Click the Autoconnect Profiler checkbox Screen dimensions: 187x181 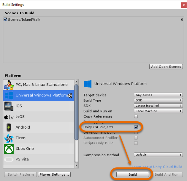click(136, 138)
